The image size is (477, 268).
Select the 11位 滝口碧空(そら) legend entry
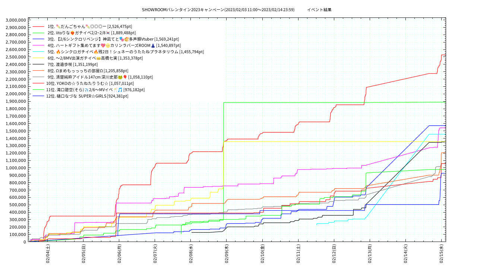pos(95,90)
